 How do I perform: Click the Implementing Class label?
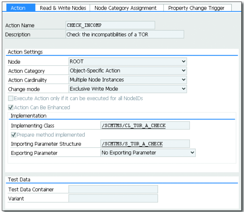[x=33, y=126]
